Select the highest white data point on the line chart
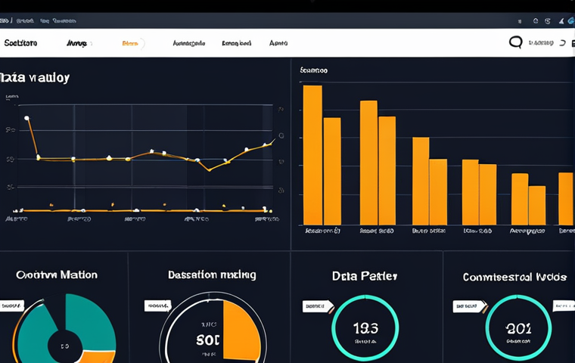This screenshot has height=363, width=575. click(x=26, y=118)
